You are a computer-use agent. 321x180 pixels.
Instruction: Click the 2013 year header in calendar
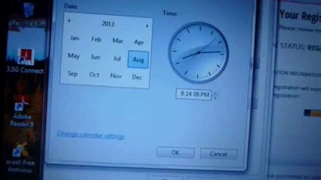point(108,24)
